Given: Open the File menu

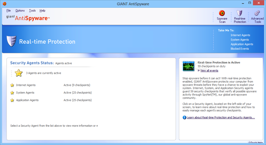Looking at the screenshot, I should point(9,11).
